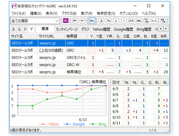
Task: Click the exclamation mark toolbar icon
Action: (x=124, y=21)
